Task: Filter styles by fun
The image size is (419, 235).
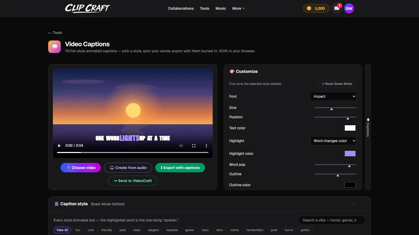Action: pyautogui.click(x=78, y=230)
